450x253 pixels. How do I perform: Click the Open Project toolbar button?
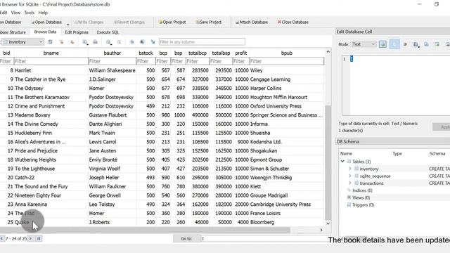(172, 22)
